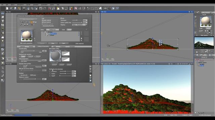The height and width of the screenshot is (120, 215).
Task: Click the Scale field stepper arrows
Action: pos(72,30)
